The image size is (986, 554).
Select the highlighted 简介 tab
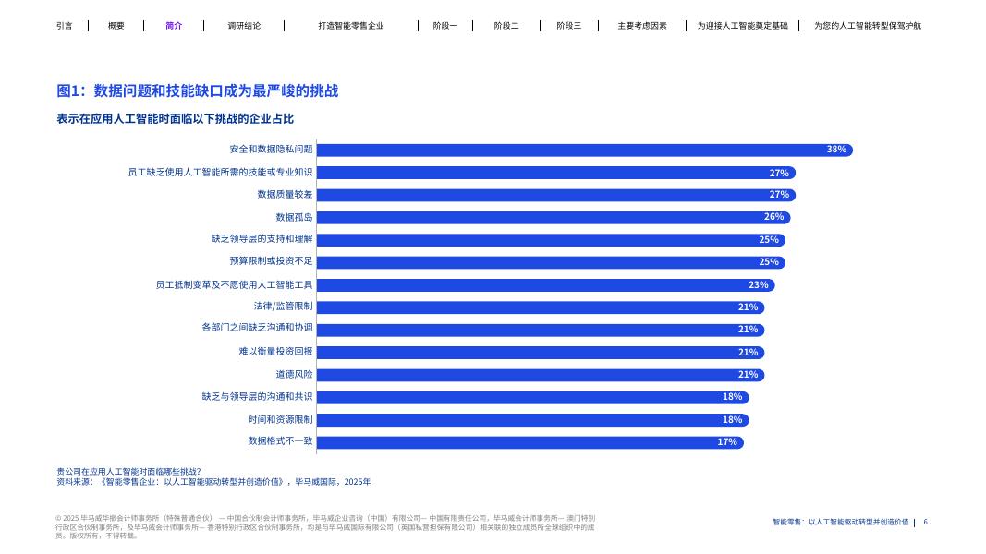pyautogui.click(x=174, y=26)
